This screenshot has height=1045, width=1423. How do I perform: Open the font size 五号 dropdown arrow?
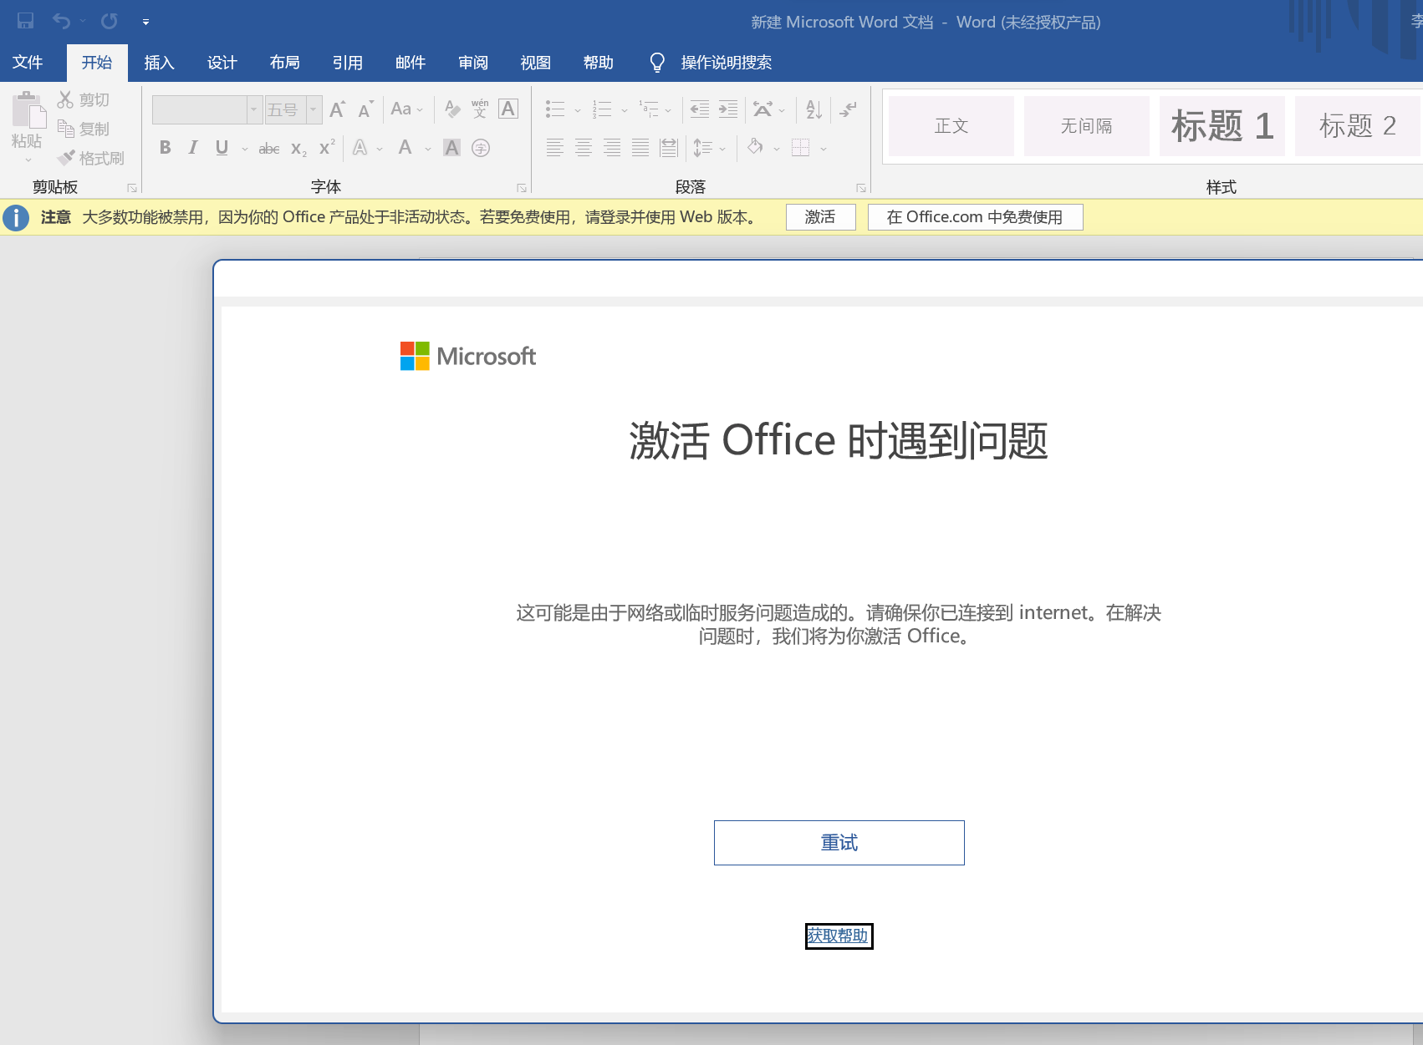314,109
